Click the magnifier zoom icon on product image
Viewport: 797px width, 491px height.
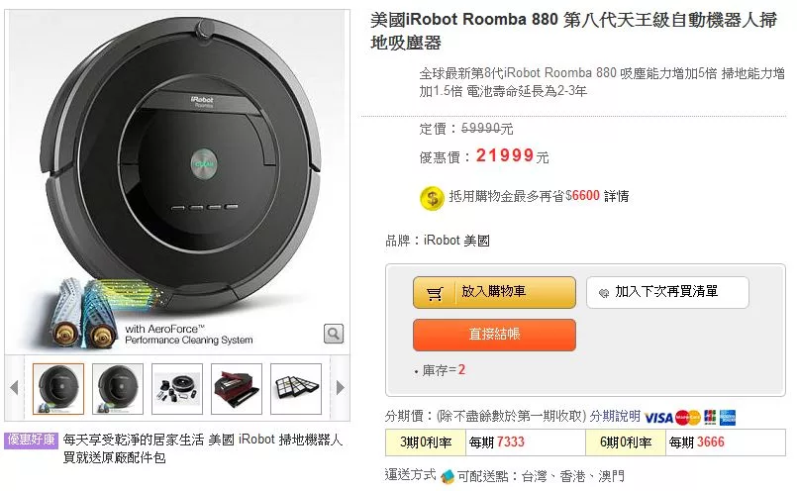[x=335, y=333]
